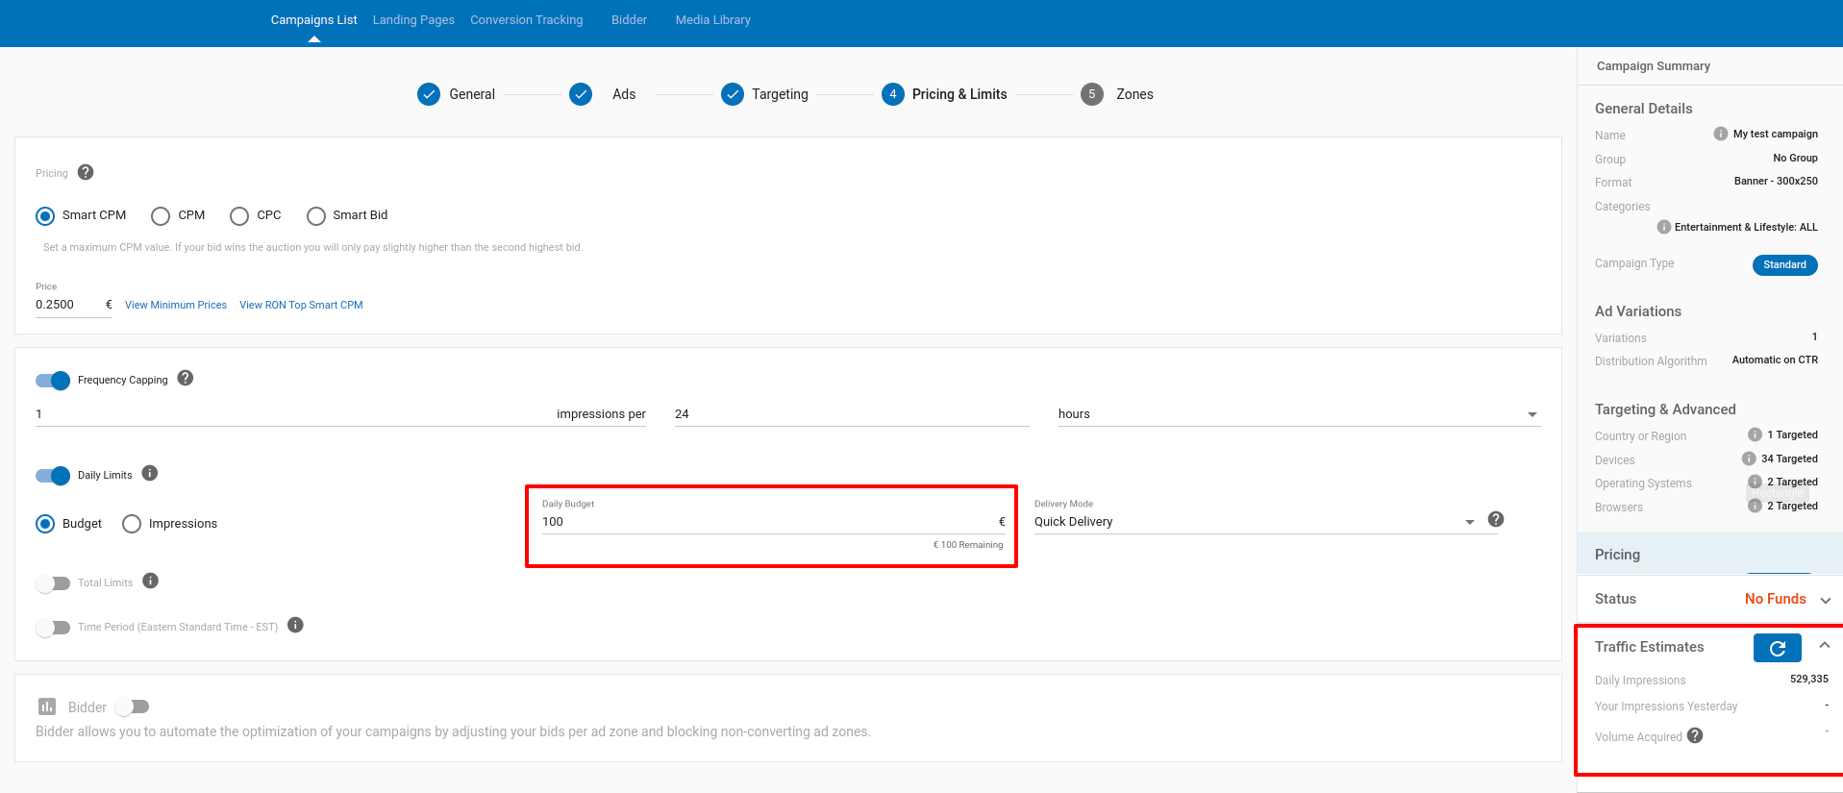Click the Frequency Capping help icon
The image size is (1843, 793).
point(186,379)
